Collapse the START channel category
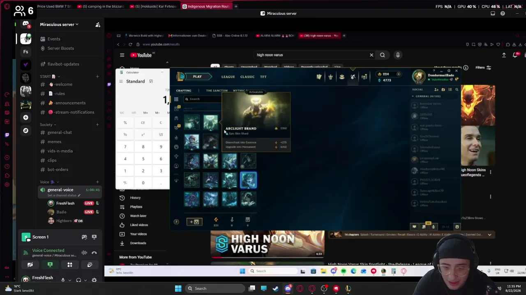This screenshot has width=526, height=295. pyautogui.click(x=50, y=76)
